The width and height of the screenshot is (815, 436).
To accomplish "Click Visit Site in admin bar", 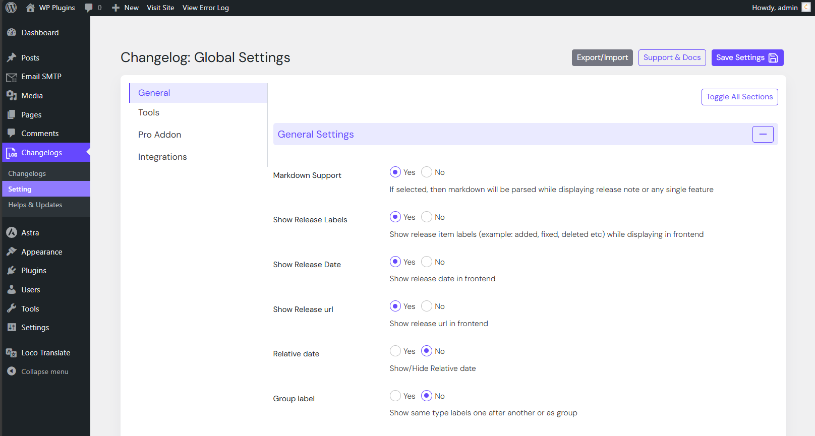I will 160,8.
